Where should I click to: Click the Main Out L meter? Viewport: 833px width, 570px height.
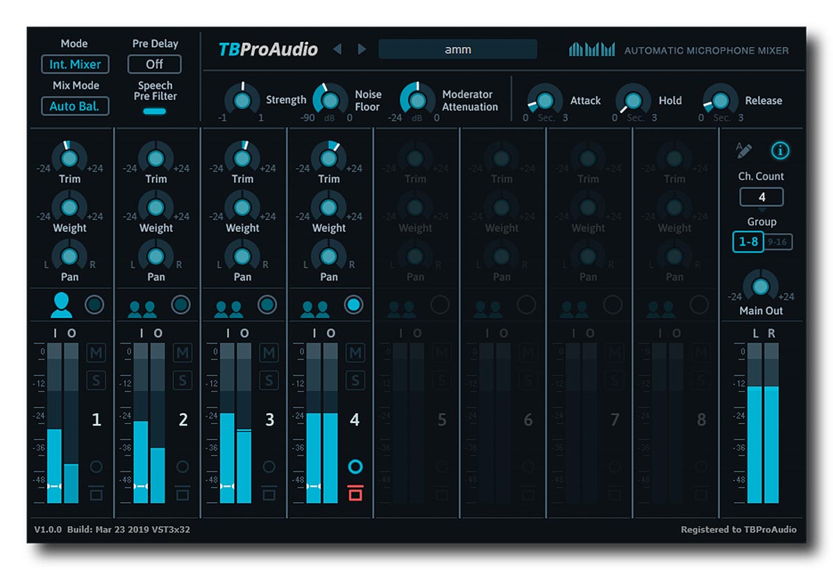click(754, 423)
